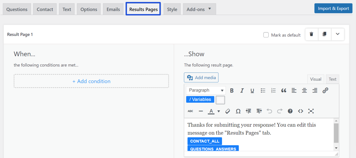Align editor text left
The width and height of the screenshot is (356, 158).
(x=294, y=90)
